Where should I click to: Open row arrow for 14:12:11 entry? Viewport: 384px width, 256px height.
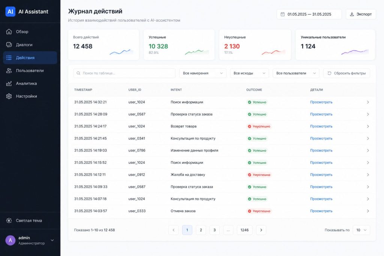point(368,175)
